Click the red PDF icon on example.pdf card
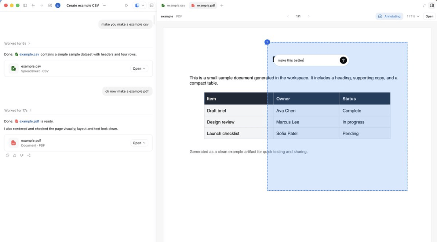Screen dimensions: 437x242 click(13, 143)
